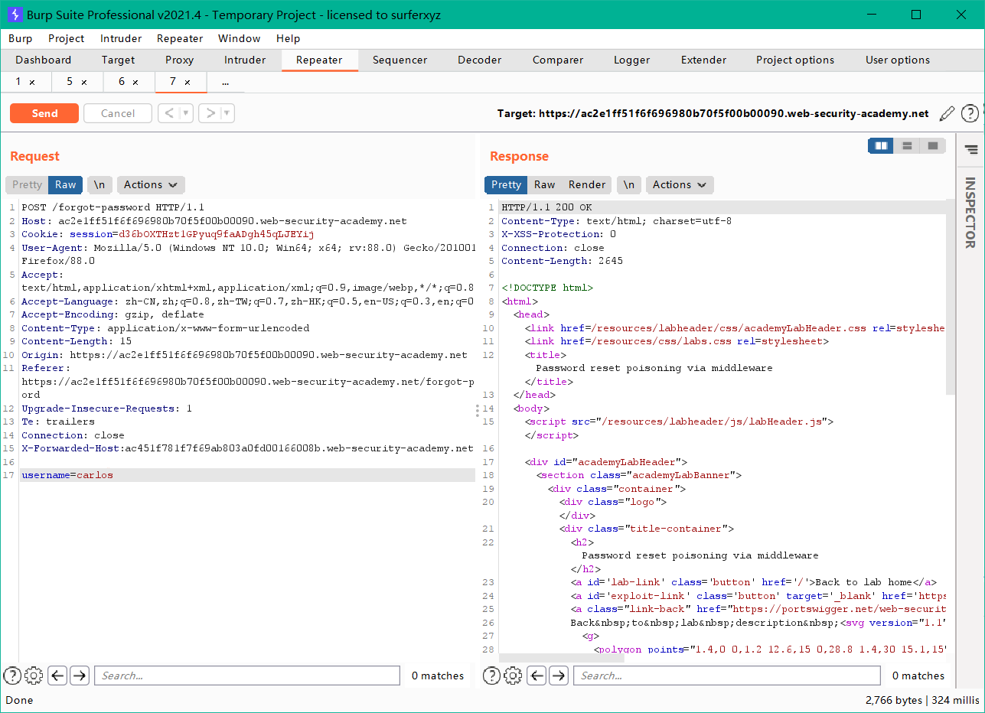Go to previous match in request
Image resolution: width=985 pixels, height=713 pixels.
click(x=57, y=676)
